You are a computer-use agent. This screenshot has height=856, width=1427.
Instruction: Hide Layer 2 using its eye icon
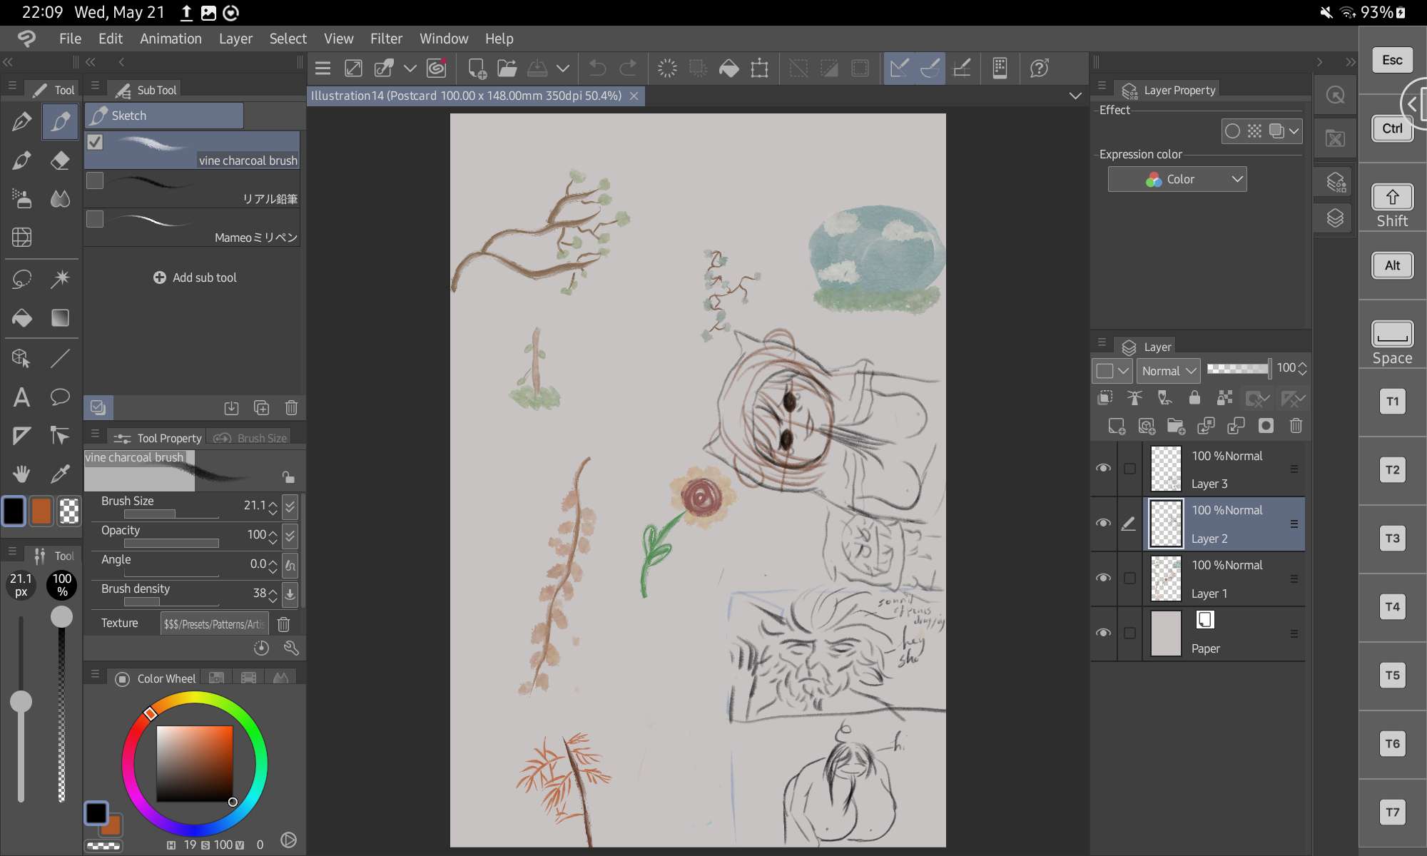(x=1103, y=523)
